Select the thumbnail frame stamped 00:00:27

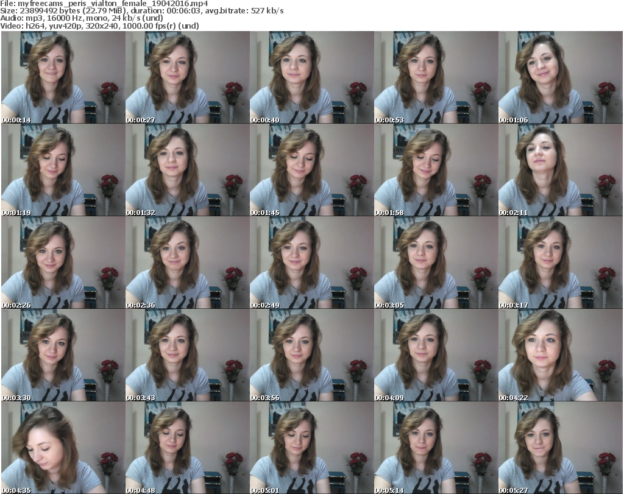coord(188,77)
